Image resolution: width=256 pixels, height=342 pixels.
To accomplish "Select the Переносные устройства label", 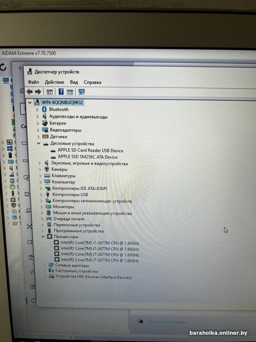I will 77,225.
